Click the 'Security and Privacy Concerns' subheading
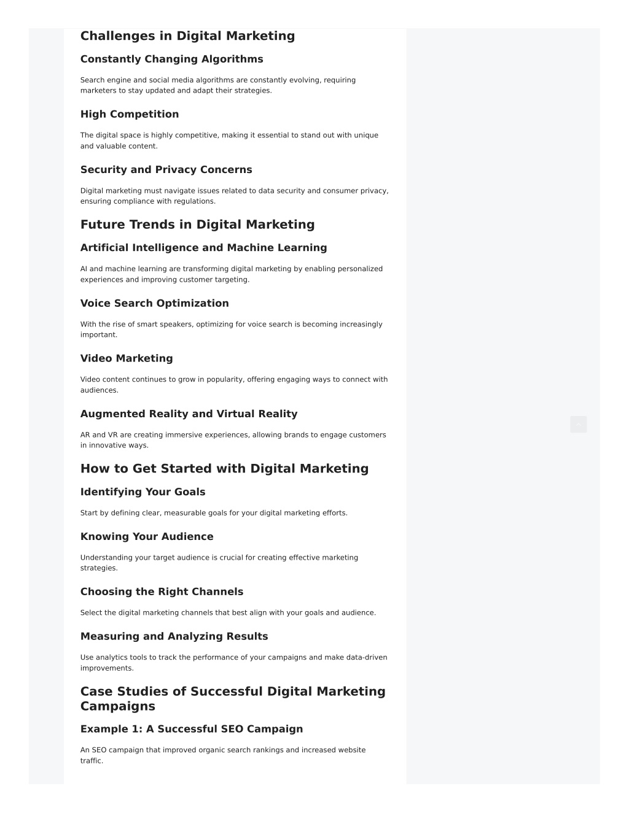The image size is (629, 813). (166, 169)
